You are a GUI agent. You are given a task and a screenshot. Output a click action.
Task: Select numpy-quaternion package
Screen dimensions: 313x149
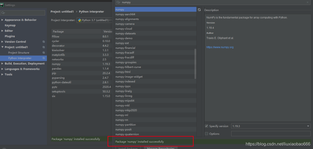155,134
